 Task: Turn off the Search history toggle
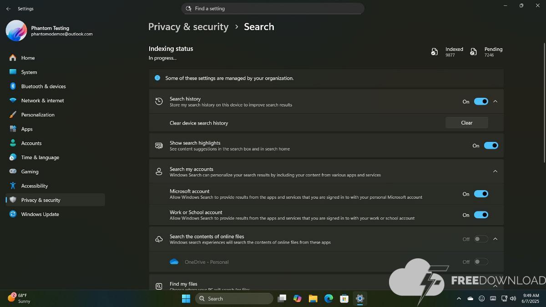click(x=481, y=101)
